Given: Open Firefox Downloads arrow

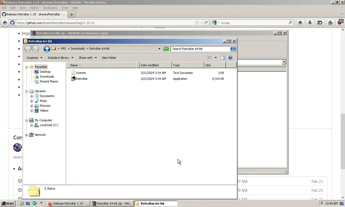Looking at the screenshot, I should click(310, 23).
